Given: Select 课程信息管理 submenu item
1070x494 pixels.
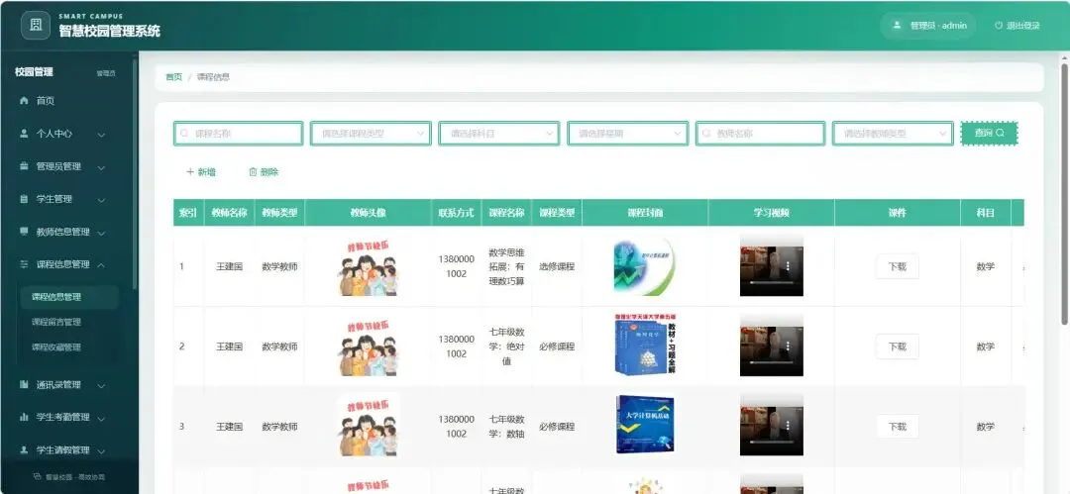Looking at the screenshot, I should tap(69, 297).
